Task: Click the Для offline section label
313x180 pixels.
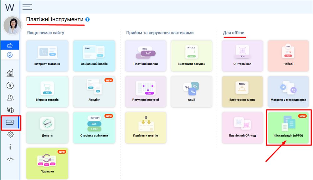Action: 233,33
